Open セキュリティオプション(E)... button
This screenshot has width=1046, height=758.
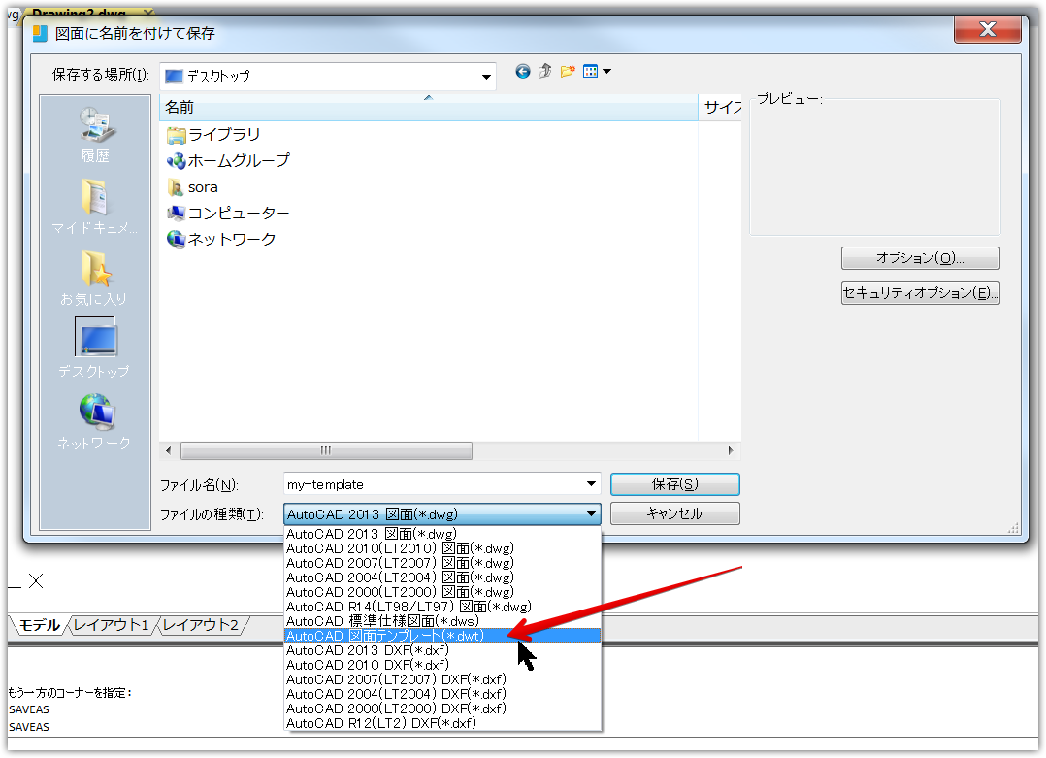(920, 293)
